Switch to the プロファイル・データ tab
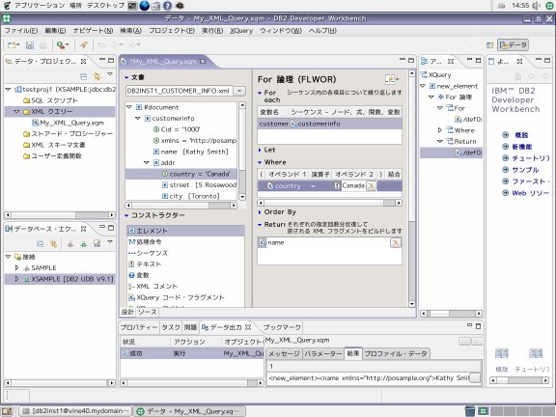Viewport: 556px width, 417px height. [396, 353]
